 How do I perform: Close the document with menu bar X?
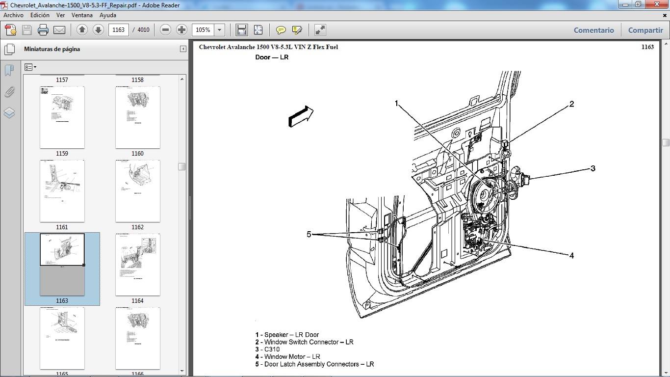pyautogui.click(x=665, y=15)
